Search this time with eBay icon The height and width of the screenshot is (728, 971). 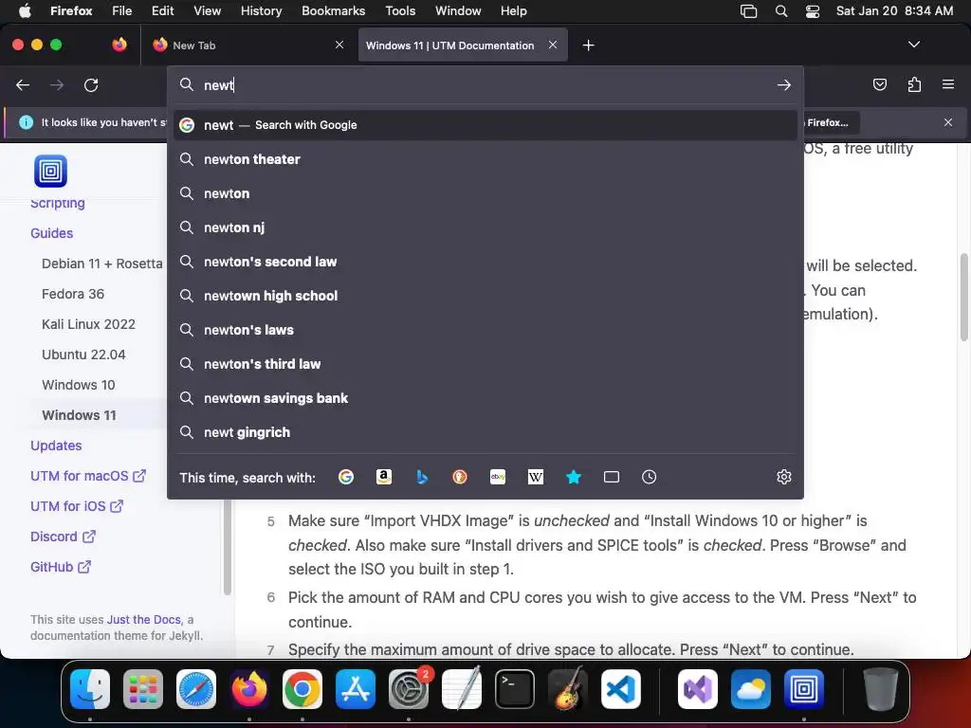(498, 477)
